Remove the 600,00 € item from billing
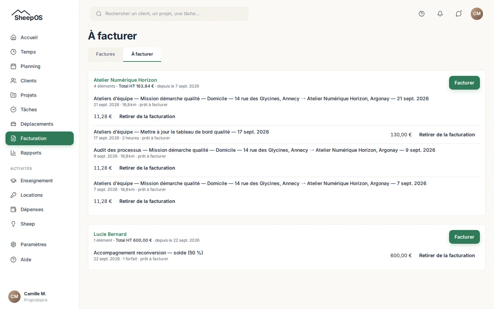494x309 pixels. click(x=447, y=255)
